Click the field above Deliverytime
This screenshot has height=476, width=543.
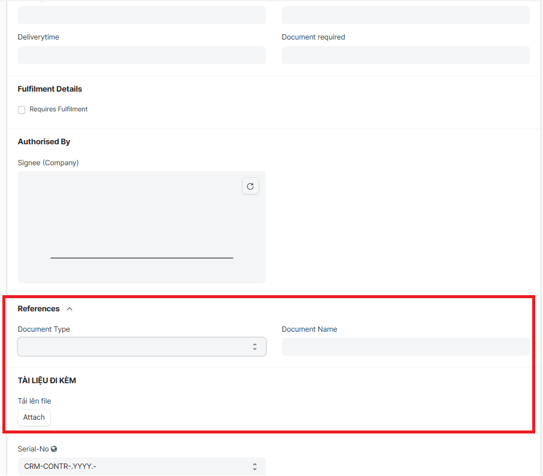pos(141,15)
